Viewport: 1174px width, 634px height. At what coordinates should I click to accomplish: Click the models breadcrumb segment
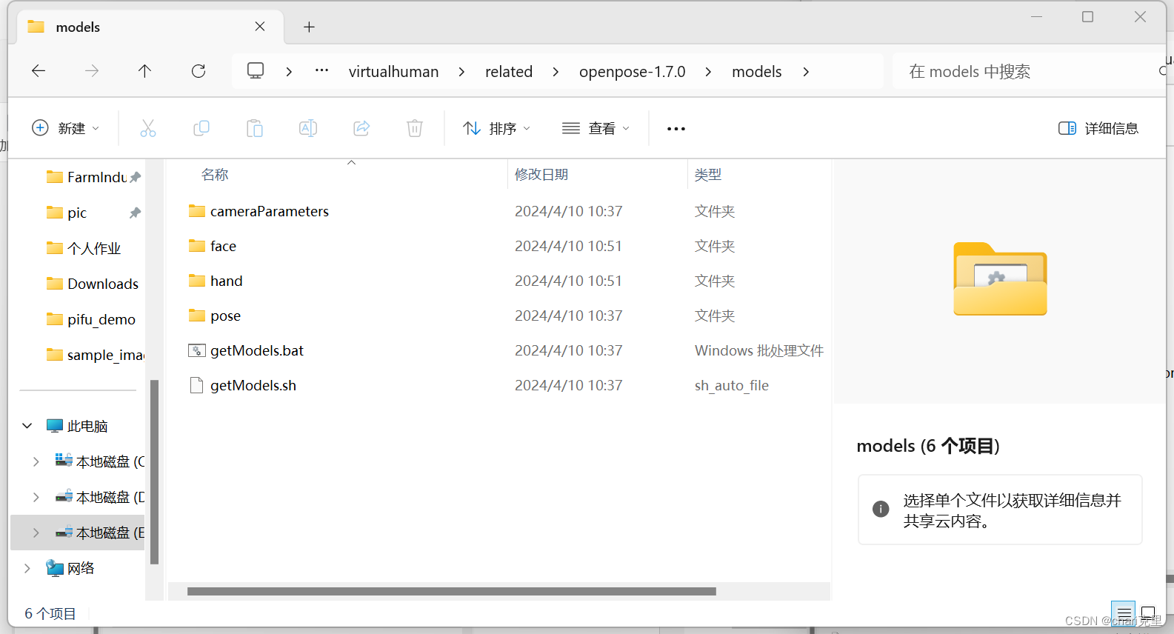click(756, 72)
